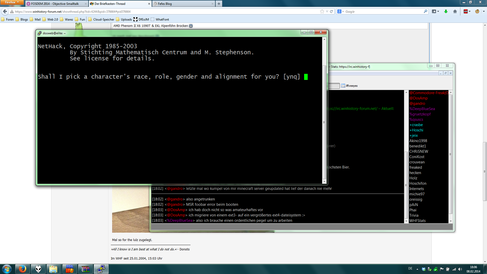The image size is (487, 274).
Task: Select WHFStats in IRC nick list
Action: [x=418, y=221]
